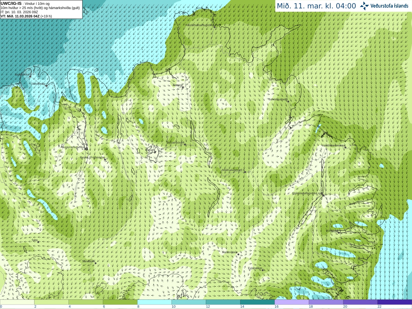Click the 'Vindur í 10m og' description text
The image size is (412, 309).
[37, 4]
